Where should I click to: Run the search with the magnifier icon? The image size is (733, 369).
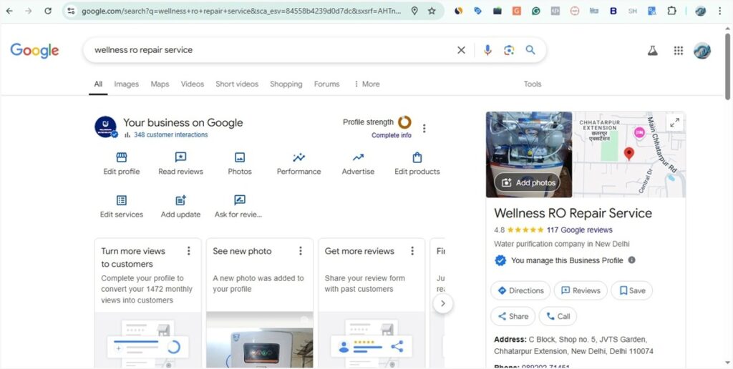(530, 50)
